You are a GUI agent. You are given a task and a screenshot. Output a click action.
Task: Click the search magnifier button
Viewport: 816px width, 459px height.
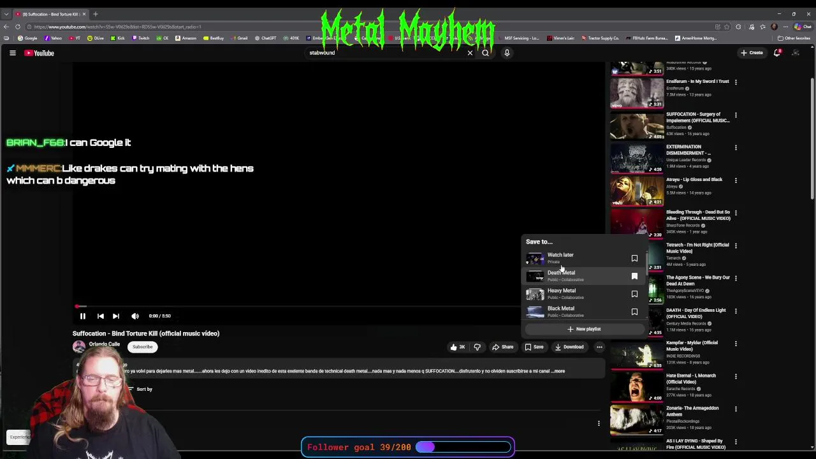click(485, 53)
